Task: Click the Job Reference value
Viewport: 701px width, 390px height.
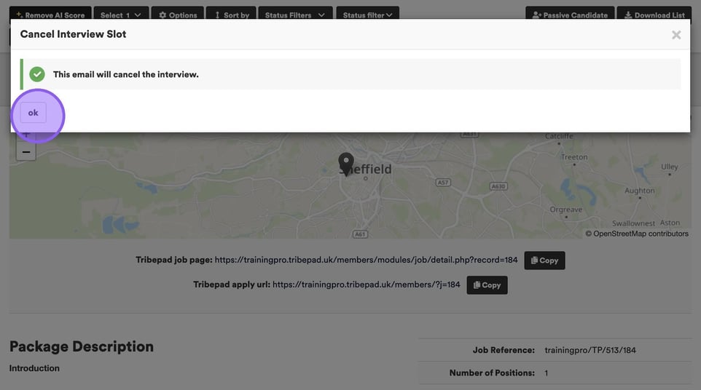Action: coord(590,350)
